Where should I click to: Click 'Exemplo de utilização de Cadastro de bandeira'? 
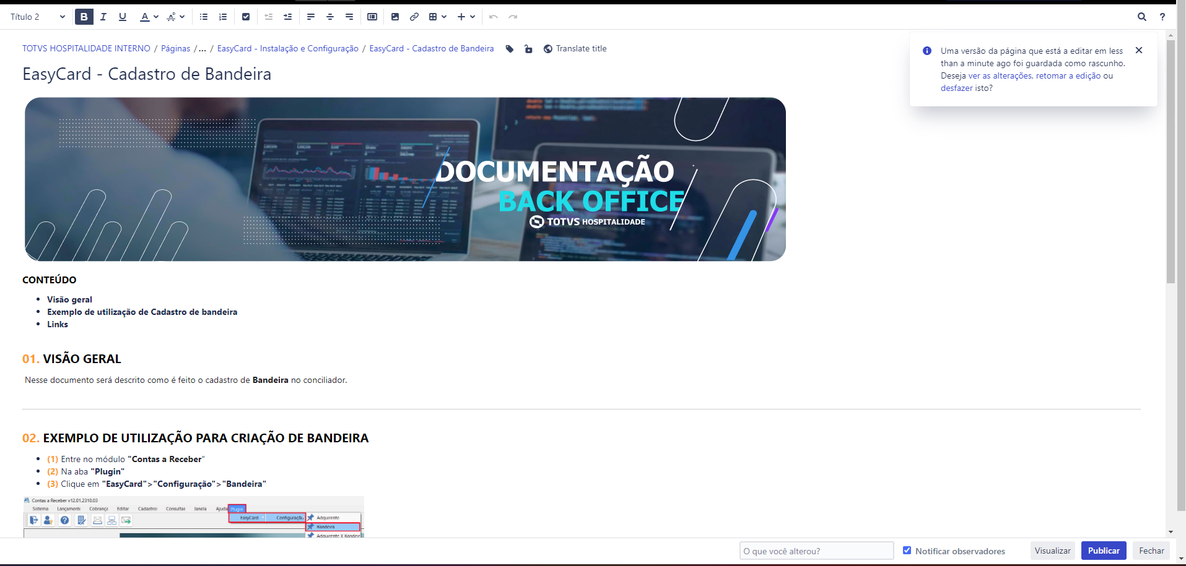click(x=142, y=312)
